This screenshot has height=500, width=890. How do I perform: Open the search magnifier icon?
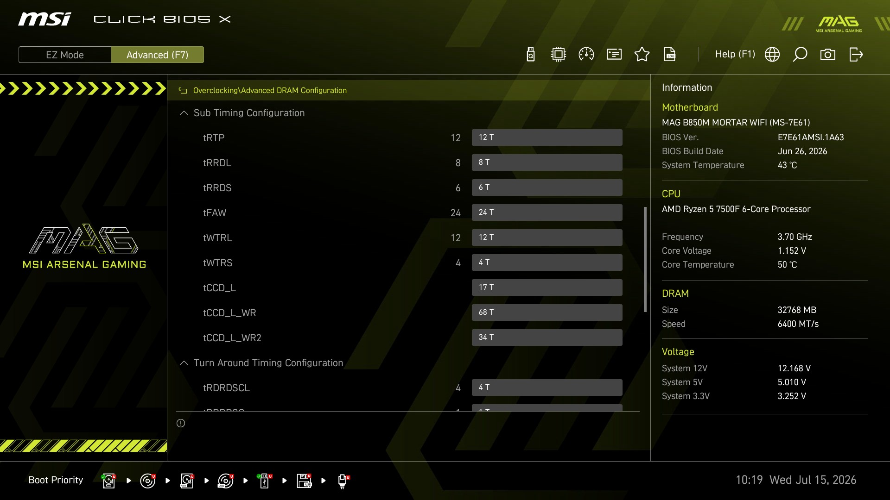coord(800,55)
